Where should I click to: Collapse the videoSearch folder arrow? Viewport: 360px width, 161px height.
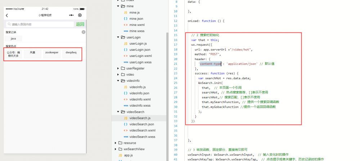[x=118, y=112]
